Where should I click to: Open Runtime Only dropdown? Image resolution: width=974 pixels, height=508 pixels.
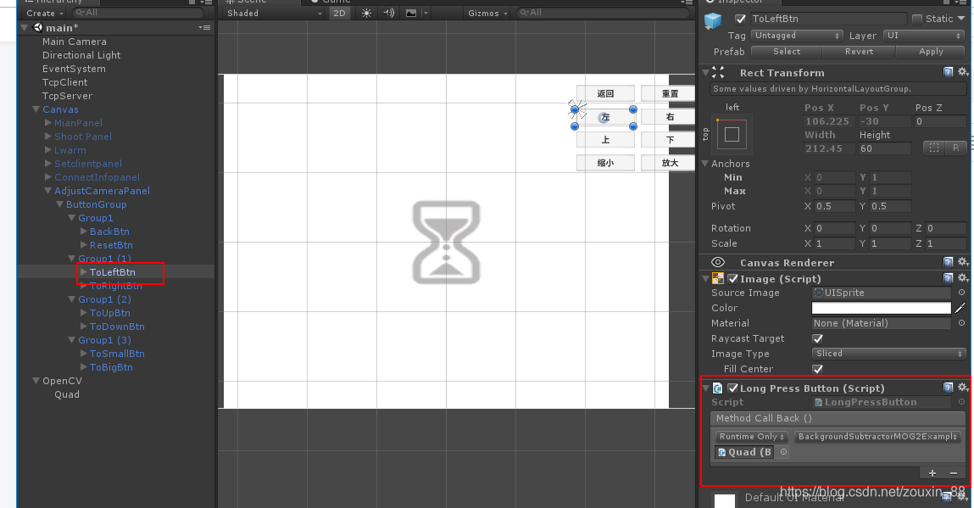pyautogui.click(x=751, y=437)
